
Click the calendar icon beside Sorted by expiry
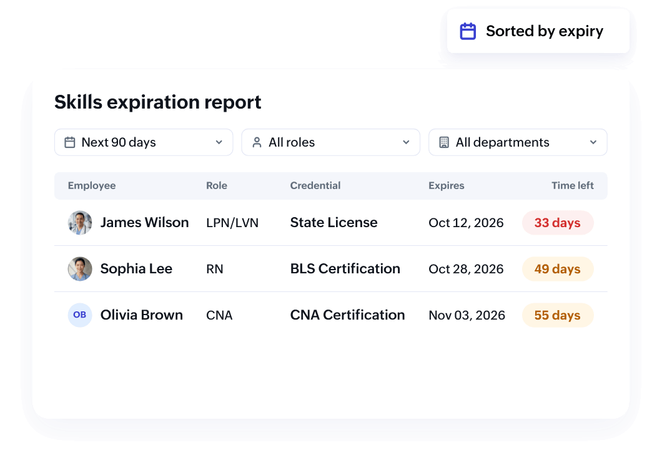(467, 31)
